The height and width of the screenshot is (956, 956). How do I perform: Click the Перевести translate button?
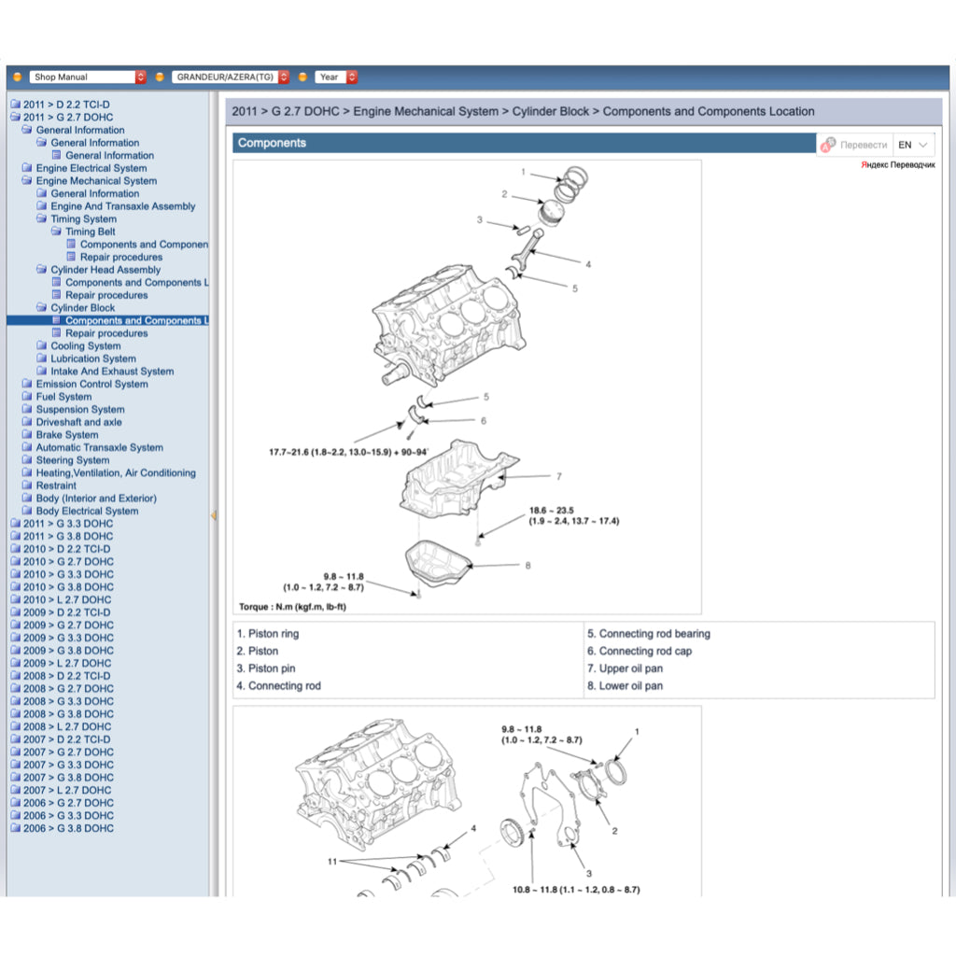854,145
